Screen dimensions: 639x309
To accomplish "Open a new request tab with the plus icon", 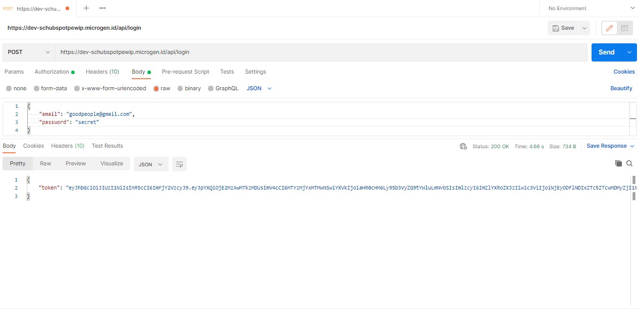I will tap(86, 8).
